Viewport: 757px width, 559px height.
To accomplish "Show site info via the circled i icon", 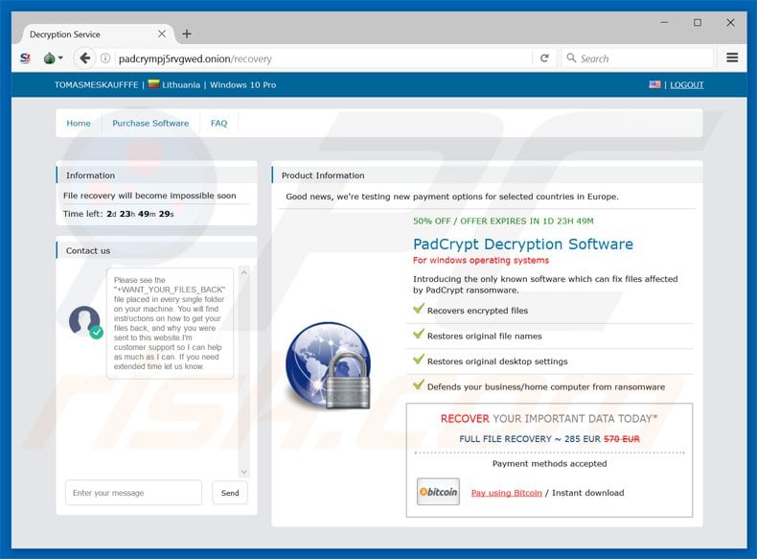I will click(x=104, y=58).
